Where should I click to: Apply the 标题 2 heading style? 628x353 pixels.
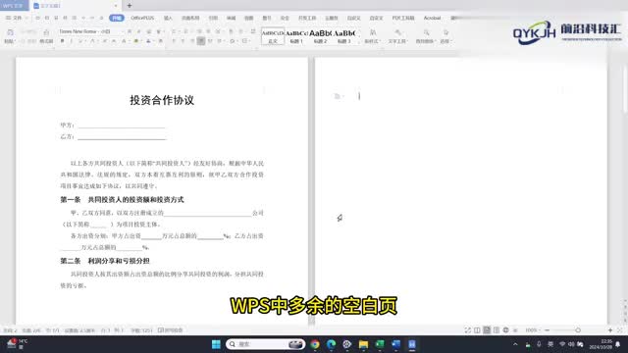click(320, 36)
